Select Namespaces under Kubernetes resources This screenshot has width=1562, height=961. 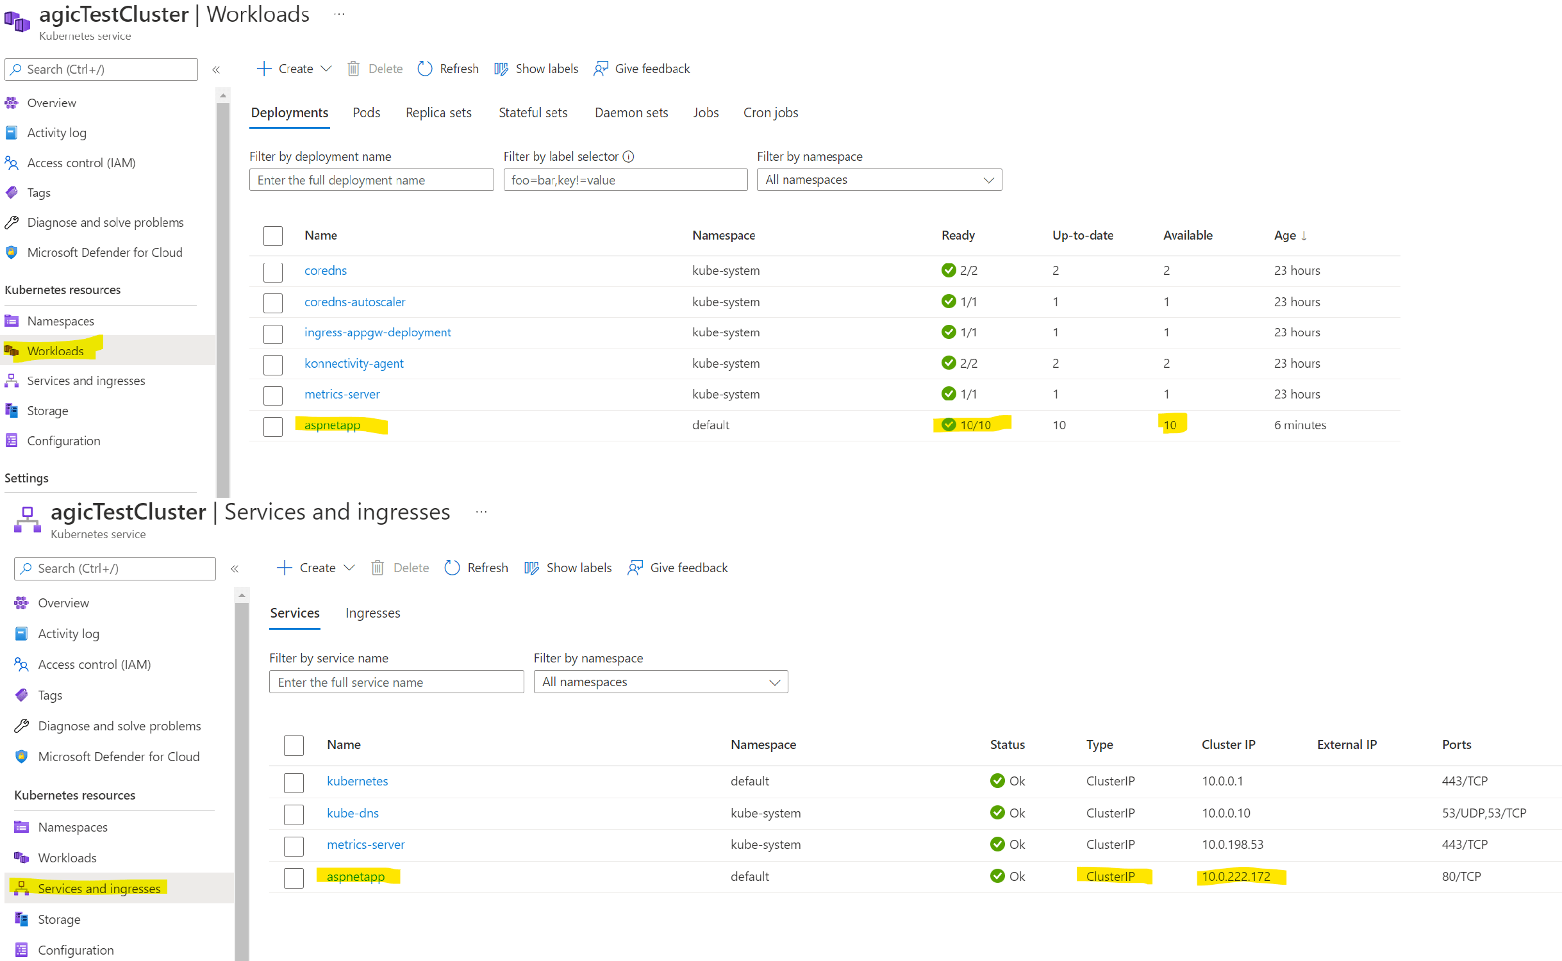[x=60, y=320]
